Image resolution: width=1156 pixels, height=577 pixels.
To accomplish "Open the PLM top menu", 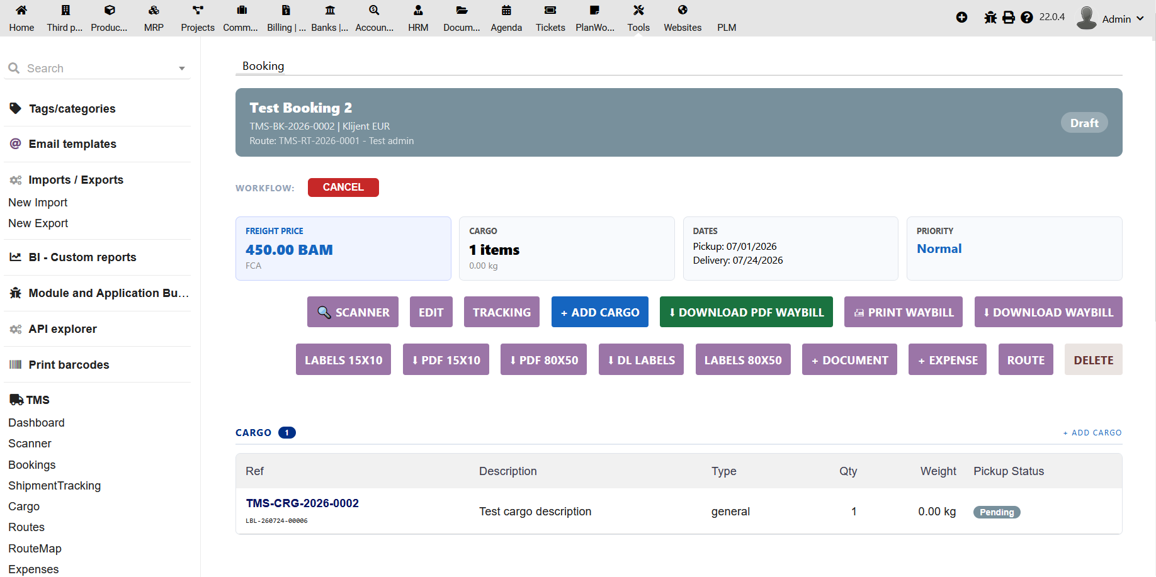I will 727,28.
